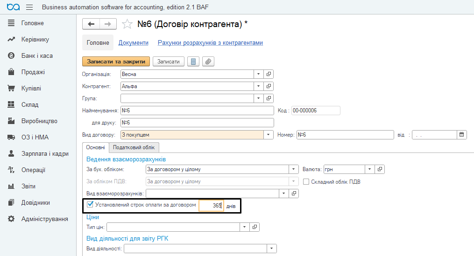Open the hamburger main menu icon
This screenshot has width=474, height=256.
(x=29, y=7)
